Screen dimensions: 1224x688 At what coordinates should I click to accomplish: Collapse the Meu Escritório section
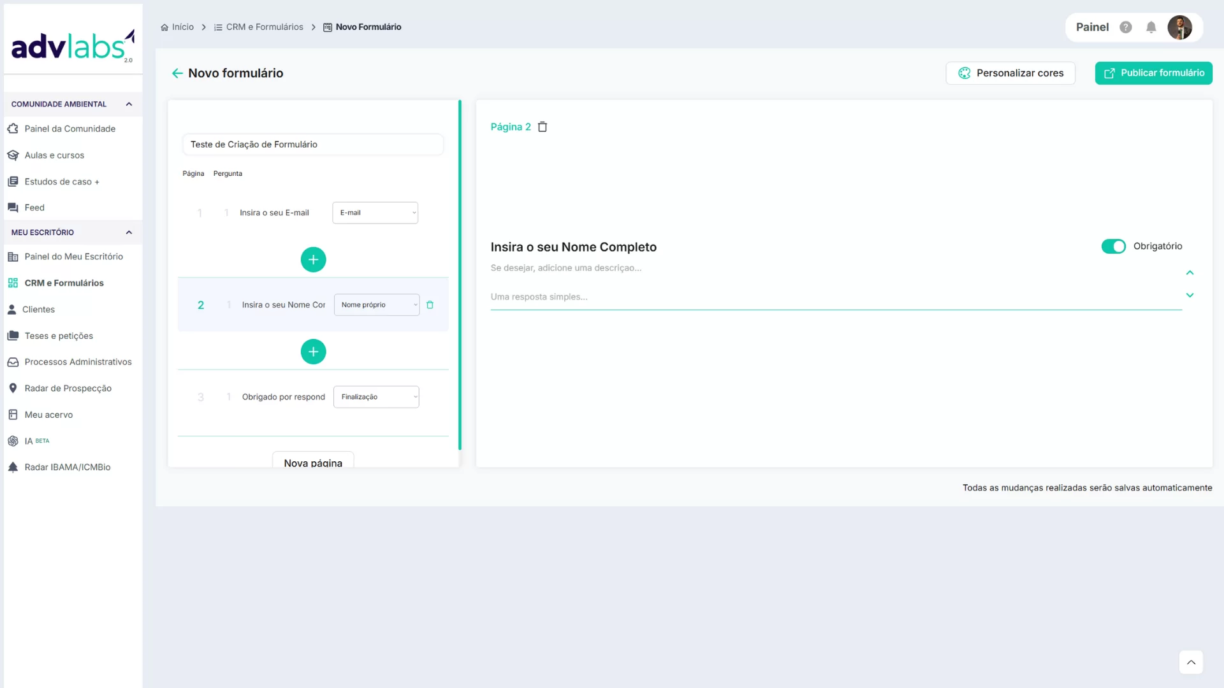click(x=129, y=233)
